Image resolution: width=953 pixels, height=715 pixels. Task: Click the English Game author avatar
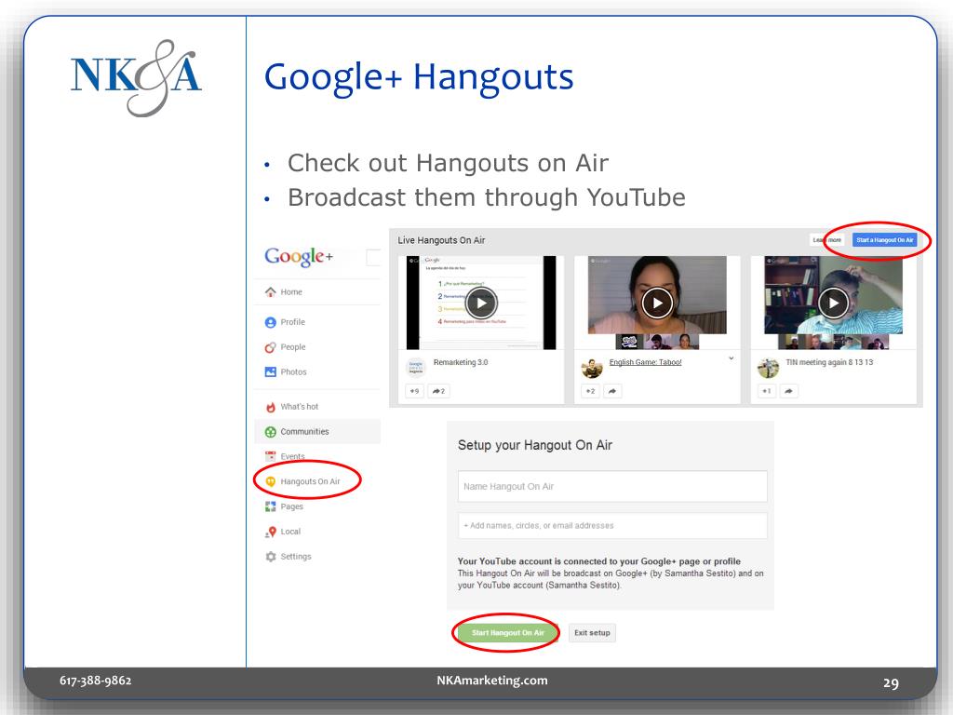pos(592,368)
